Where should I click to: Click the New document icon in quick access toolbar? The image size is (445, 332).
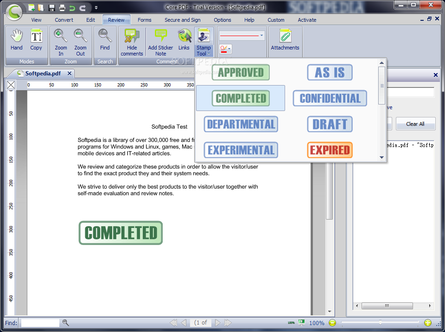pos(32,8)
